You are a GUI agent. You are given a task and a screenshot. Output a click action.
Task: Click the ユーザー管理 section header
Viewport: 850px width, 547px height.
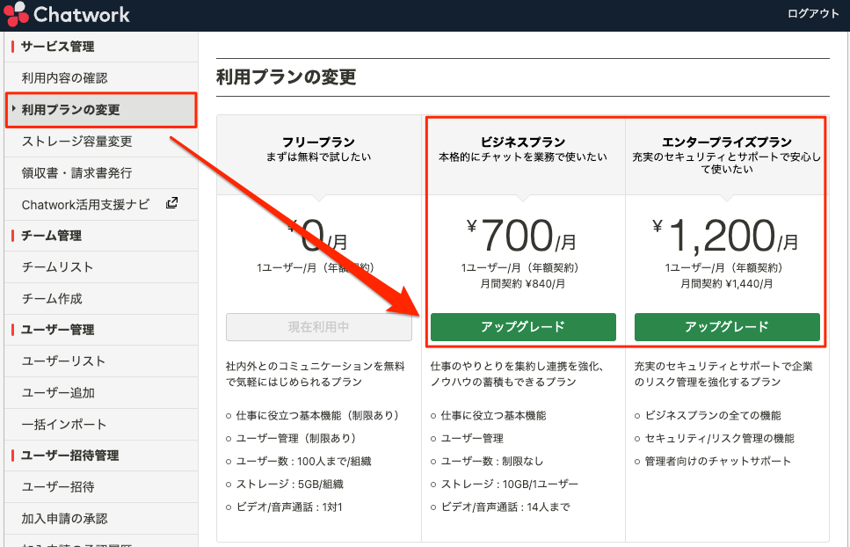(57, 330)
